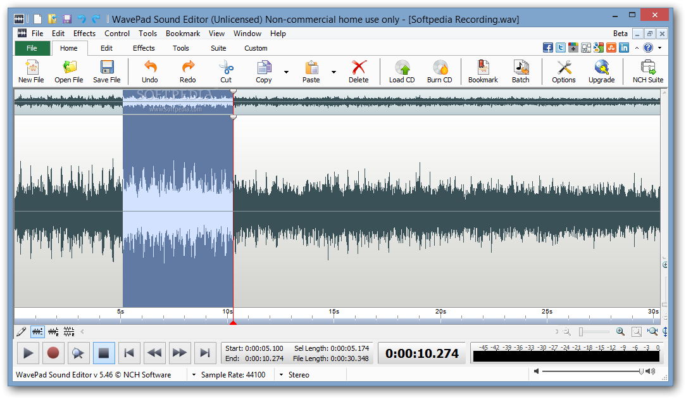Image resolution: width=686 pixels, height=399 pixels.
Task: Add a Bookmark from the ribbon
Action: (x=483, y=72)
